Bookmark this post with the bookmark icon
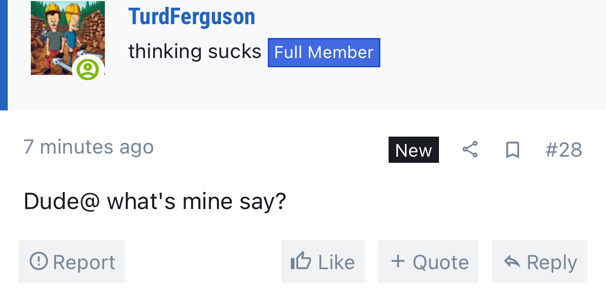 [x=512, y=150]
